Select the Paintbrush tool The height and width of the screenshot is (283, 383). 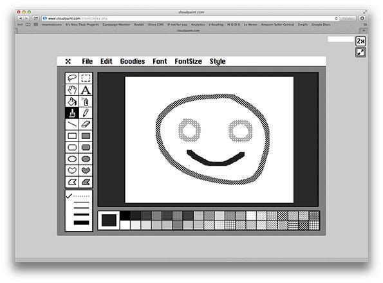(72, 113)
